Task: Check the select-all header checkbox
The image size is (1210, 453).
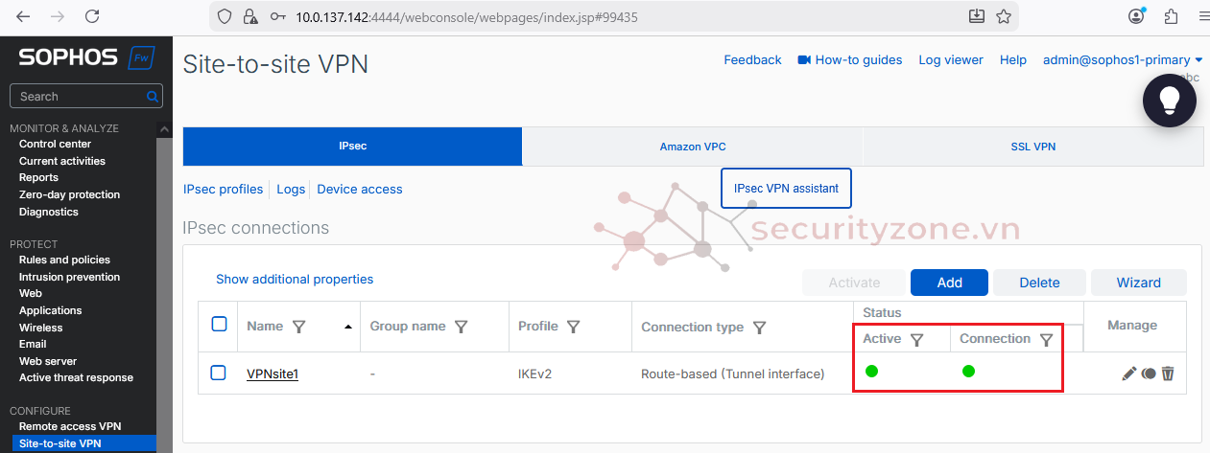Action: [219, 325]
